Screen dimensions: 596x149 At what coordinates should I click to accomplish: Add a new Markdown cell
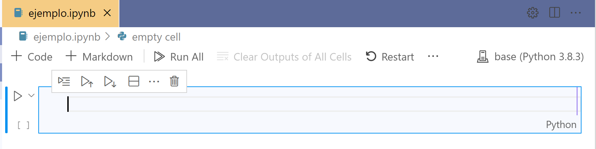pyautogui.click(x=99, y=56)
